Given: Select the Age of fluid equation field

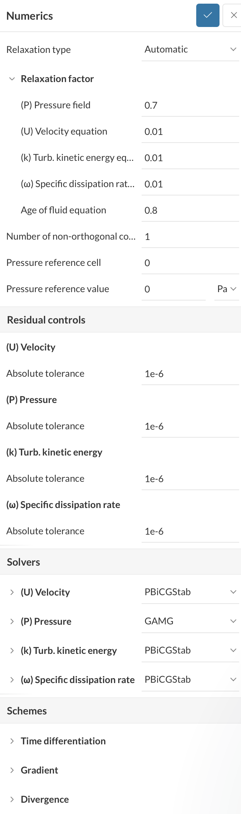Looking at the screenshot, I should pyautogui.click(x=190, y=210).
